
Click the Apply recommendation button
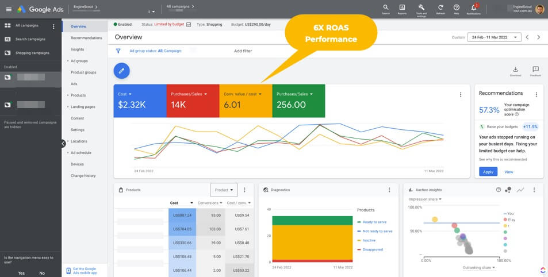488,172
